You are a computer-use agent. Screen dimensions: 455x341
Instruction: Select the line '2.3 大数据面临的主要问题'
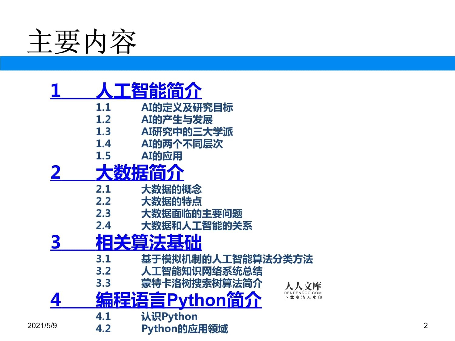(x=169, y=213)
